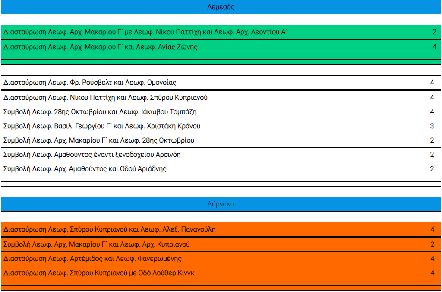The height and width of the screenshot is (292, 442).
Task: Click the Λάρνακα blue header bar
Action: 221,204
